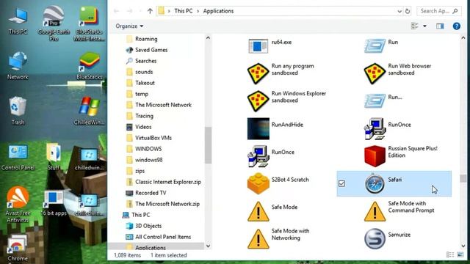
Task: Open Avast Free Antivirus desktop shortcut
Action: pos(18,205)
